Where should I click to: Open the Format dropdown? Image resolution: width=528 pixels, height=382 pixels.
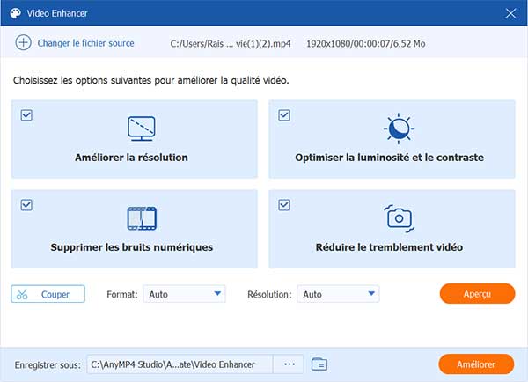point(184,294)
